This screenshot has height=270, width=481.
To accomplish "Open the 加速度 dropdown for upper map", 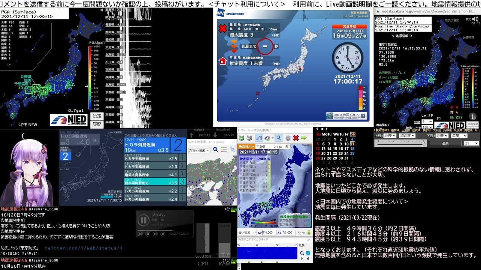I will [407, 136].
